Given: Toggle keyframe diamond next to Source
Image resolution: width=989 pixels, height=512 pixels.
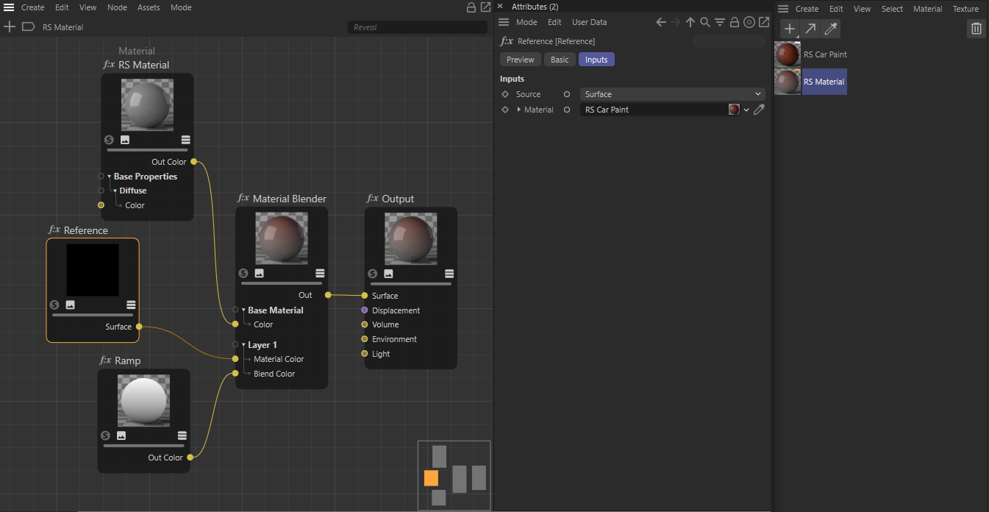Looking at the screenshot, I should (x=505, y=94).
